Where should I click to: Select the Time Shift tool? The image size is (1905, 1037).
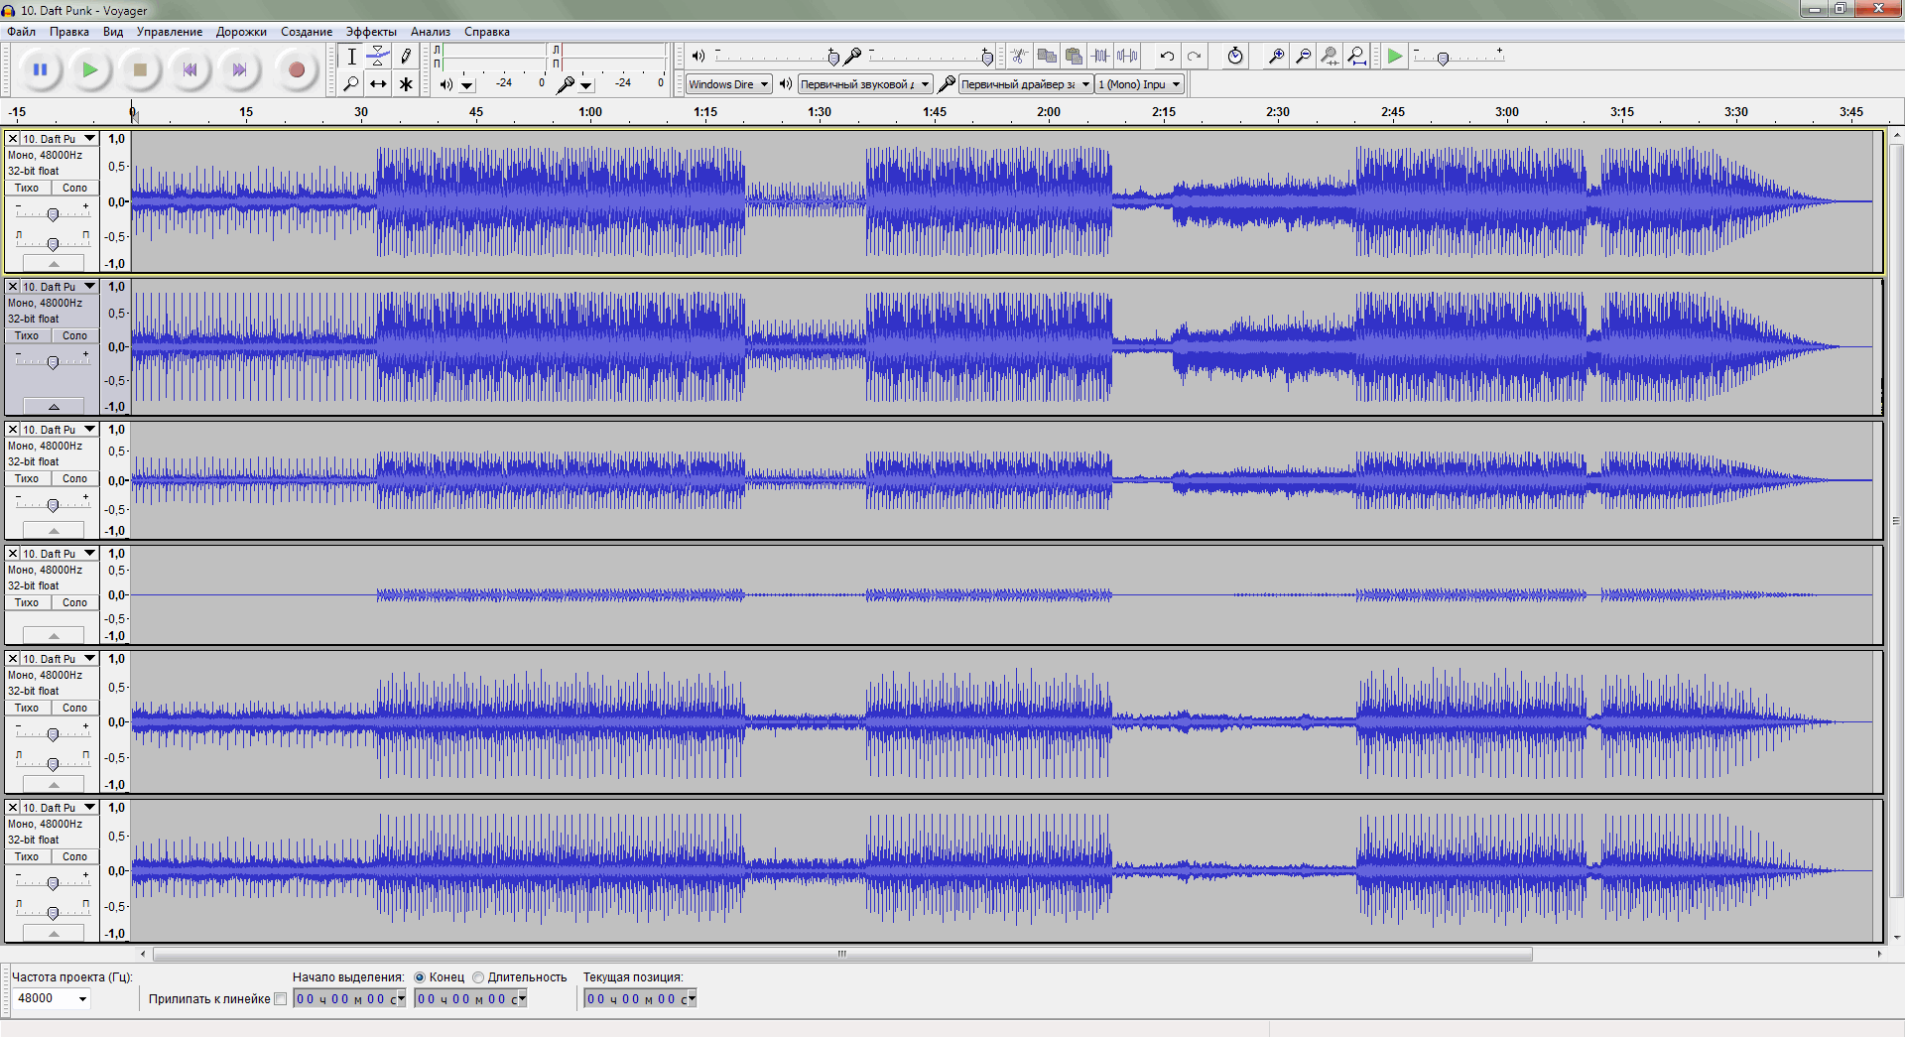[x=378, y=84]
